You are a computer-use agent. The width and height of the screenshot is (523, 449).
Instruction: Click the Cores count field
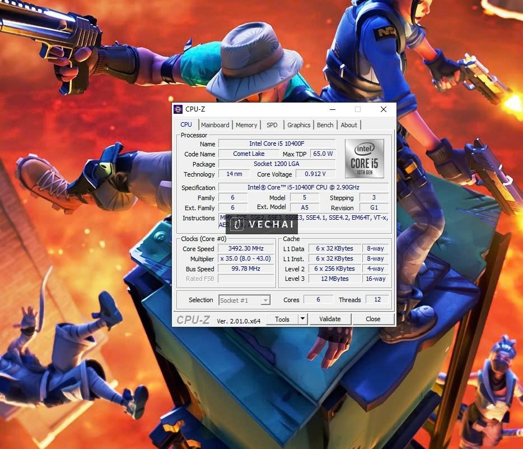click(x=319, y=299)
